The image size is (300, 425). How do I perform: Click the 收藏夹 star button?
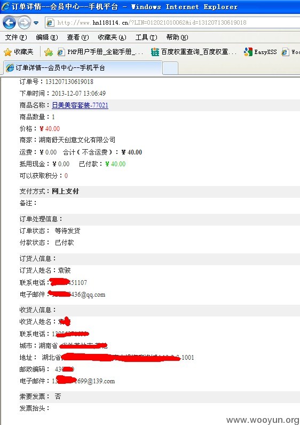click(x=19, y=52)
